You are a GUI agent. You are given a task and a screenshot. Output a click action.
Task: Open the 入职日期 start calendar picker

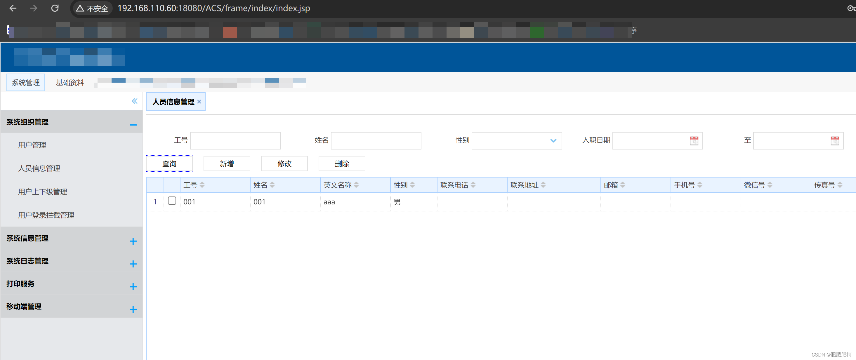tap(694, 140)
